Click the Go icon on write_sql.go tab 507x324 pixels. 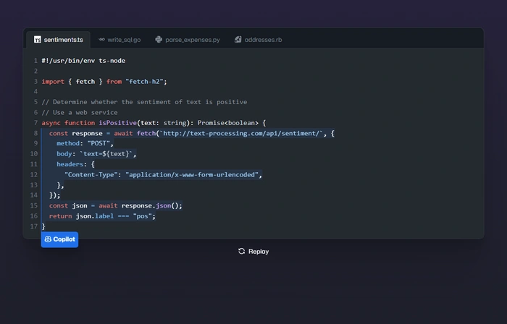102,40
